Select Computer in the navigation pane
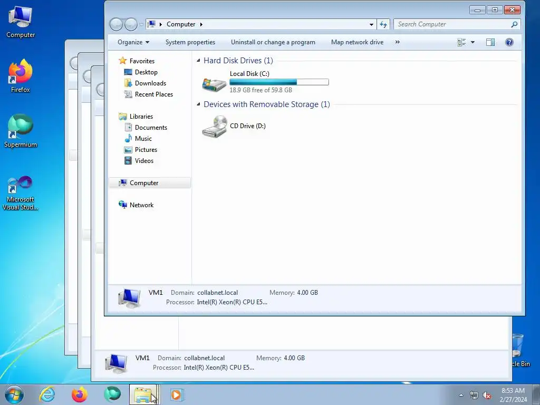Image resolution: width=540 pixels, height=405 pixels. pyautogui.click(x=150, y=183)
